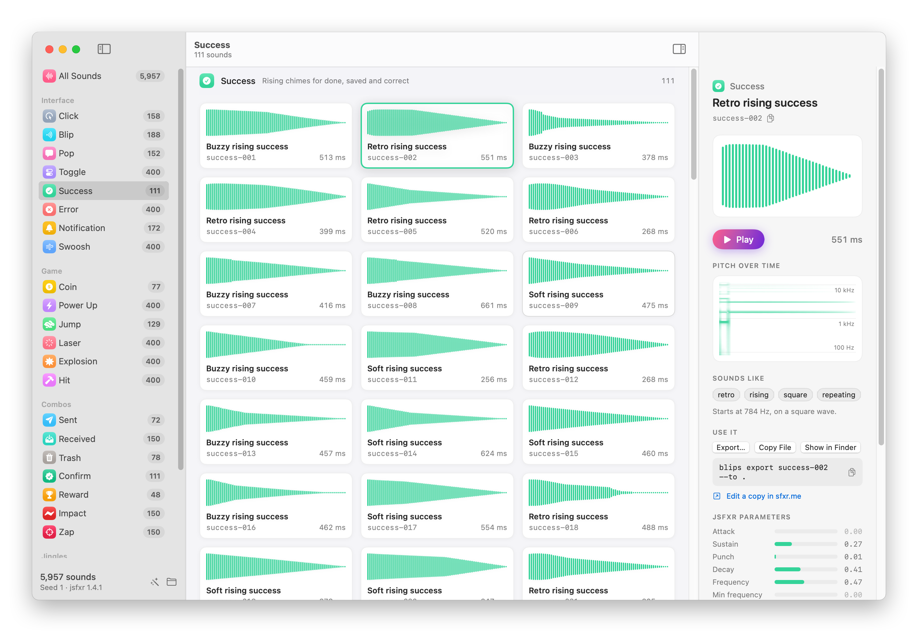Click the Decay parameter bar
This screenshot has height=632, width=918.
coord(806,569)
